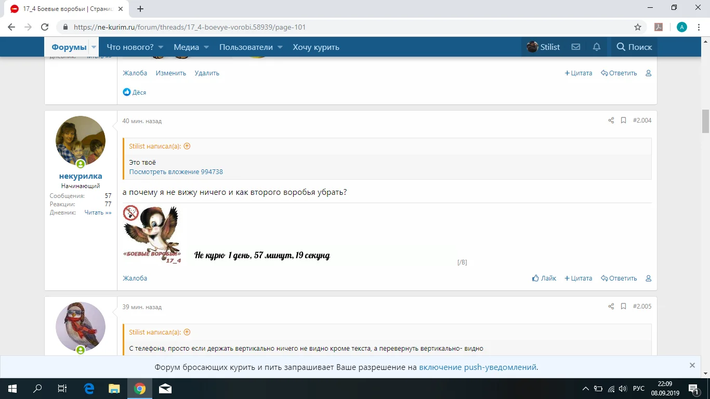Open Task View on the taskbar
Image resolution: width=710 pixels, height=399 pixels.
[x=62, y=389]
